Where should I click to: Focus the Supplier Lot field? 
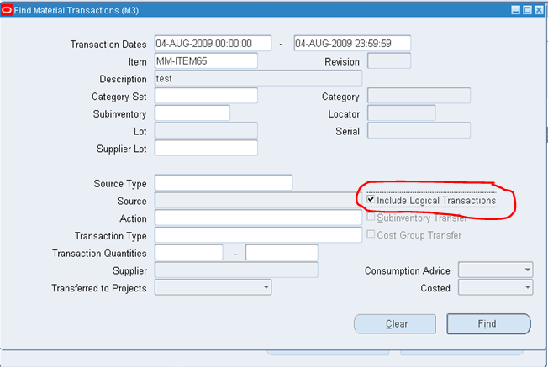(206, 148)
